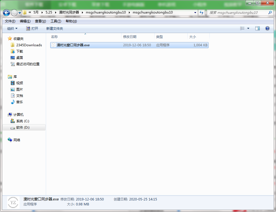Click 新建文件夹 button
Viewport: 276px width, 212px height.
coord(55,28)
